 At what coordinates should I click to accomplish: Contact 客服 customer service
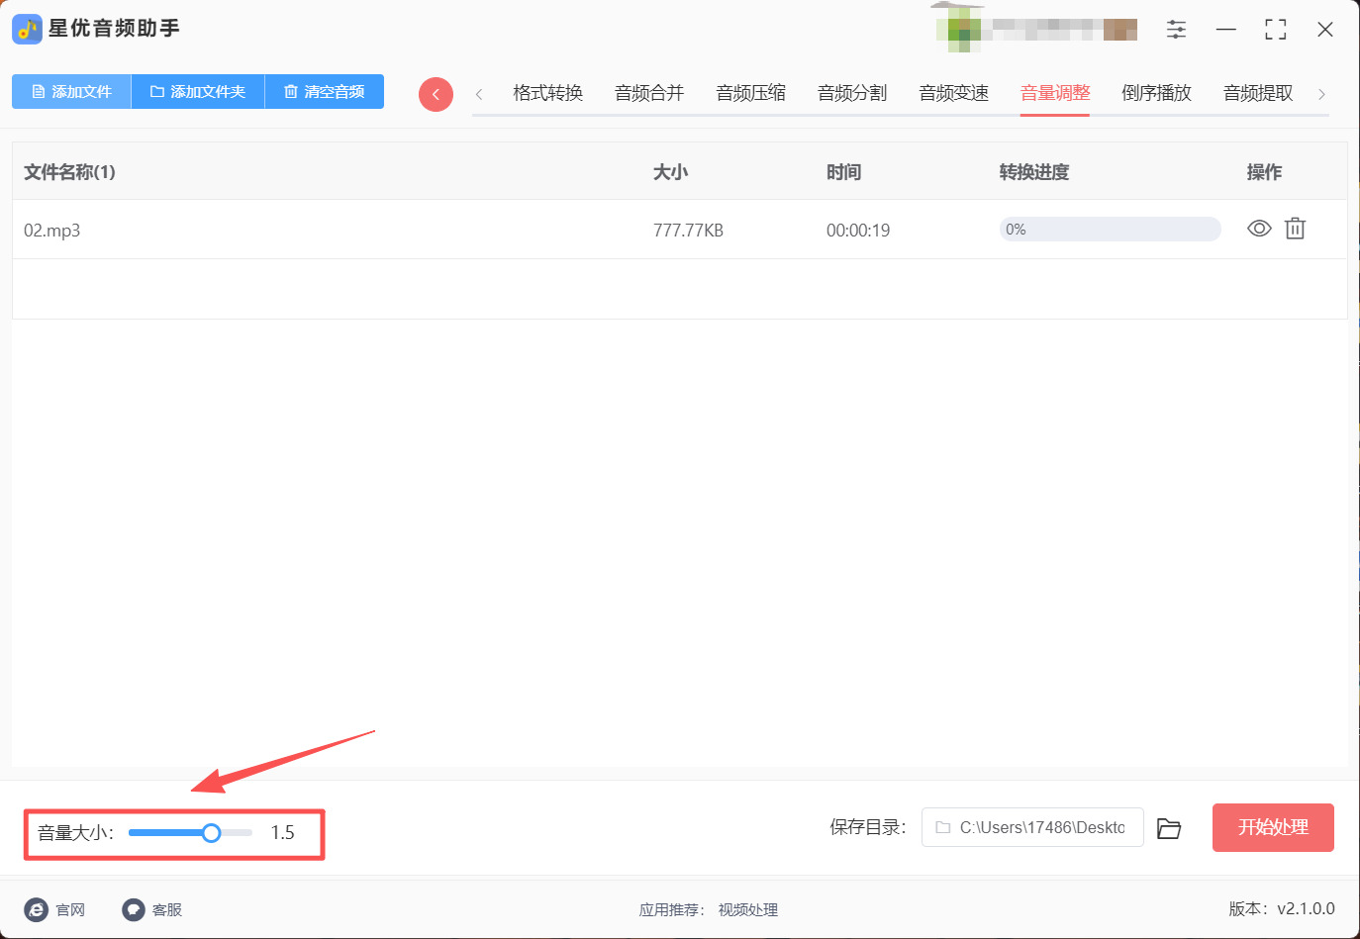[152, 909]
